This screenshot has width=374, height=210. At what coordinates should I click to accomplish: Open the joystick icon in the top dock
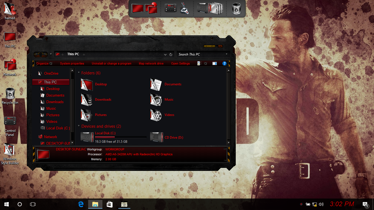pyautogui.click(x=185, y=8)
